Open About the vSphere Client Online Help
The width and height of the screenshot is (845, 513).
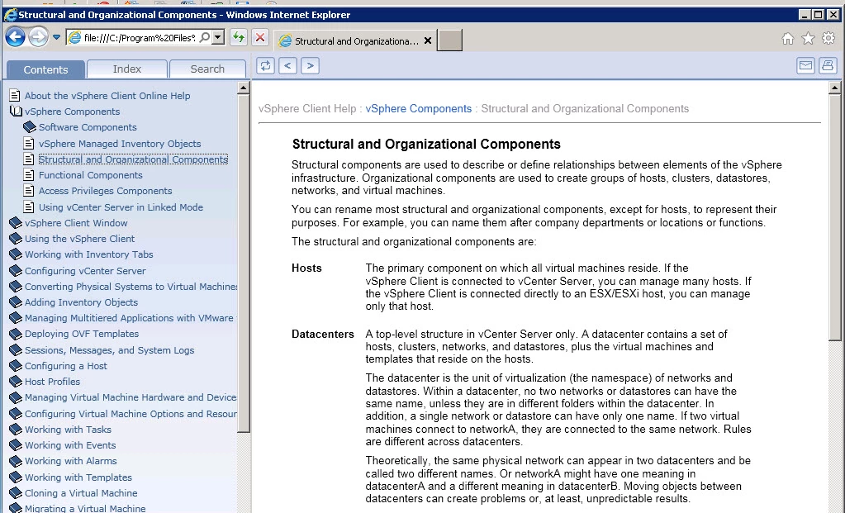107,96
